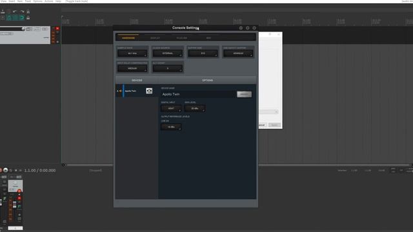Open the Buffer Size dropdown
Viewport: 413px width, 232px height.
pyautogui.click(x=203, y=53)
